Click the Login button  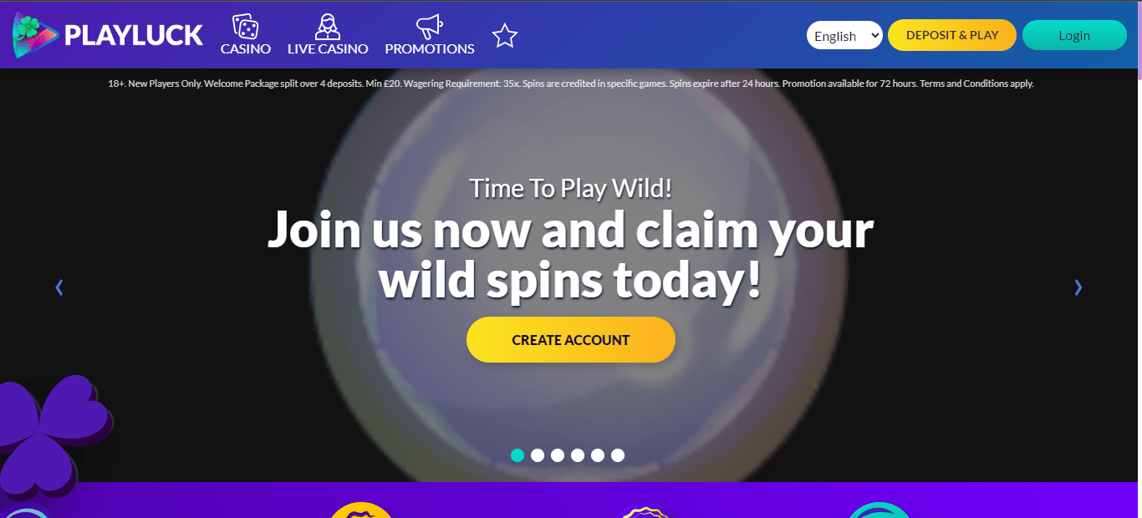click(x=1074, y=35)
